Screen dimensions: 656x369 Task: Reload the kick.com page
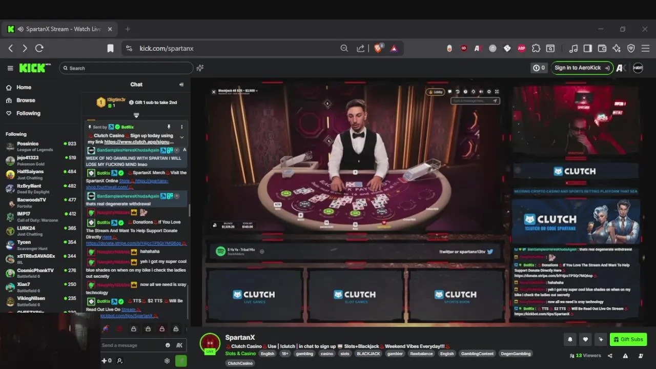(x=39, y=48)
